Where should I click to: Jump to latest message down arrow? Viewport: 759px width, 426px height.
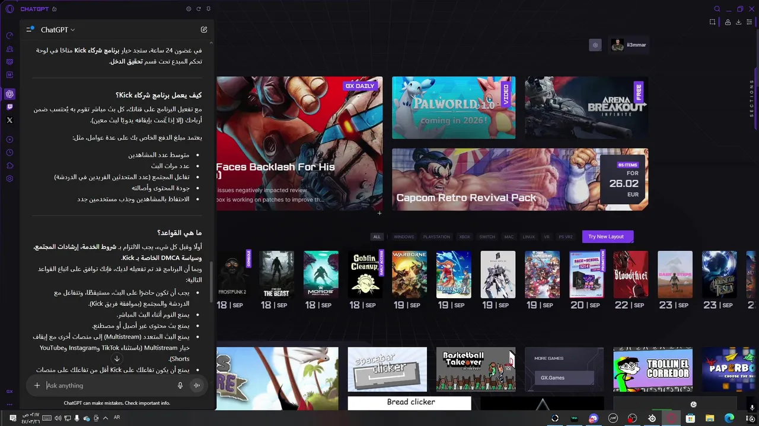pyautogui.click(x=117, y=359)
